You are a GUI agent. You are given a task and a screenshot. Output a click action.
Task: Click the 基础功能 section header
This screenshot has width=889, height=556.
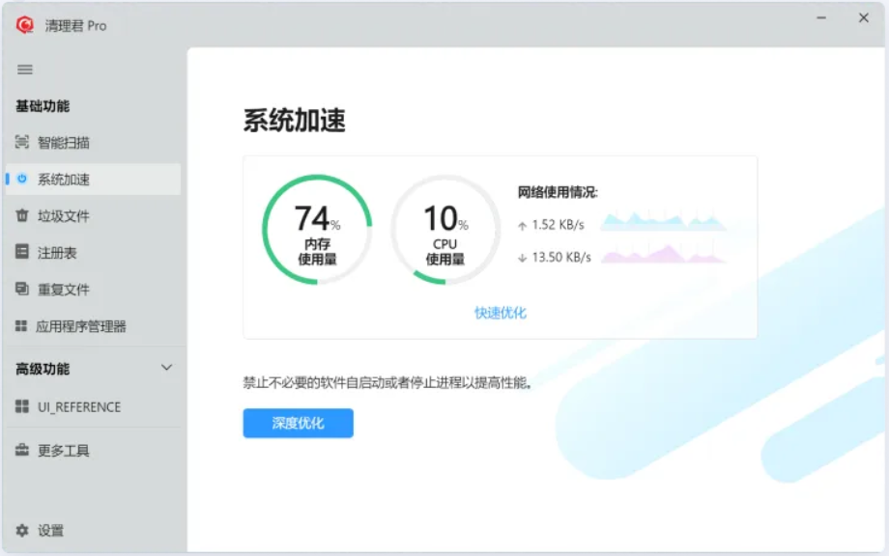pyautogui.click(x=43, y=106)
